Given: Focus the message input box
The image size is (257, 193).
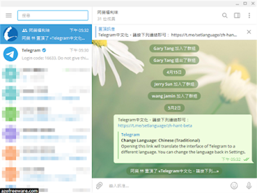Looking at the screenshot, I should (166, 186).
